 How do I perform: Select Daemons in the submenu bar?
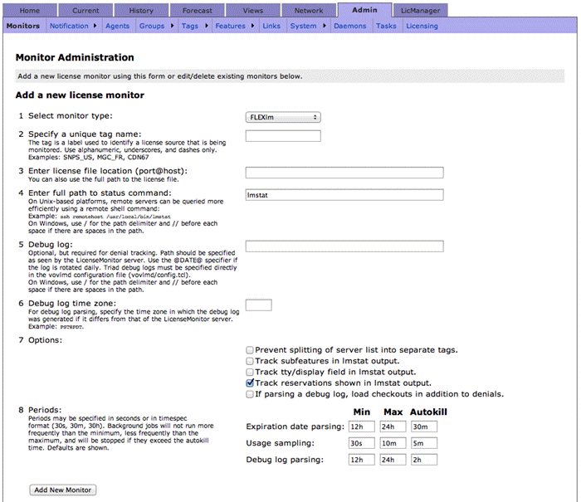(349, 27)
